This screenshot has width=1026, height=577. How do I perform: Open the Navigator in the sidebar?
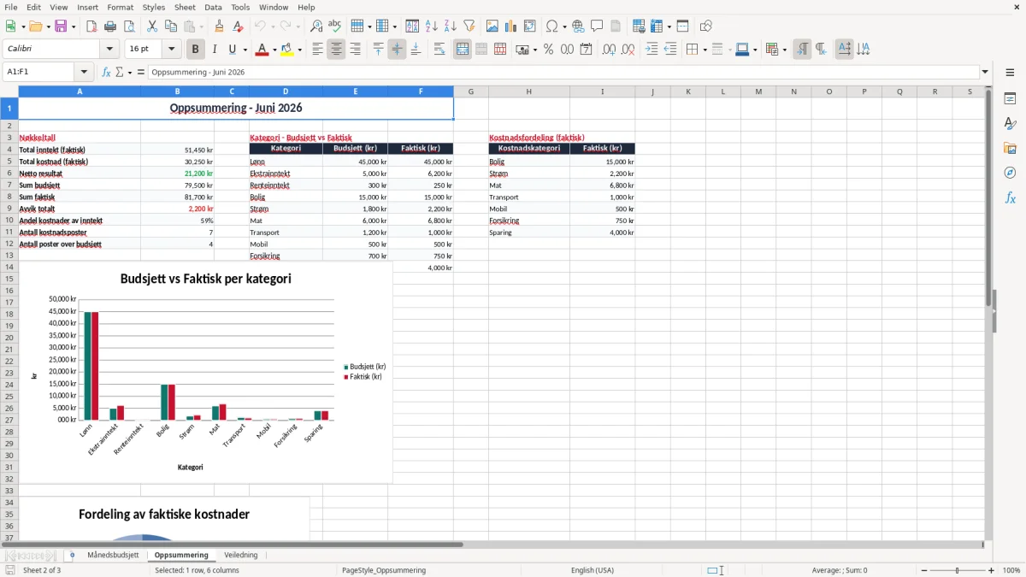[1010, 173]
